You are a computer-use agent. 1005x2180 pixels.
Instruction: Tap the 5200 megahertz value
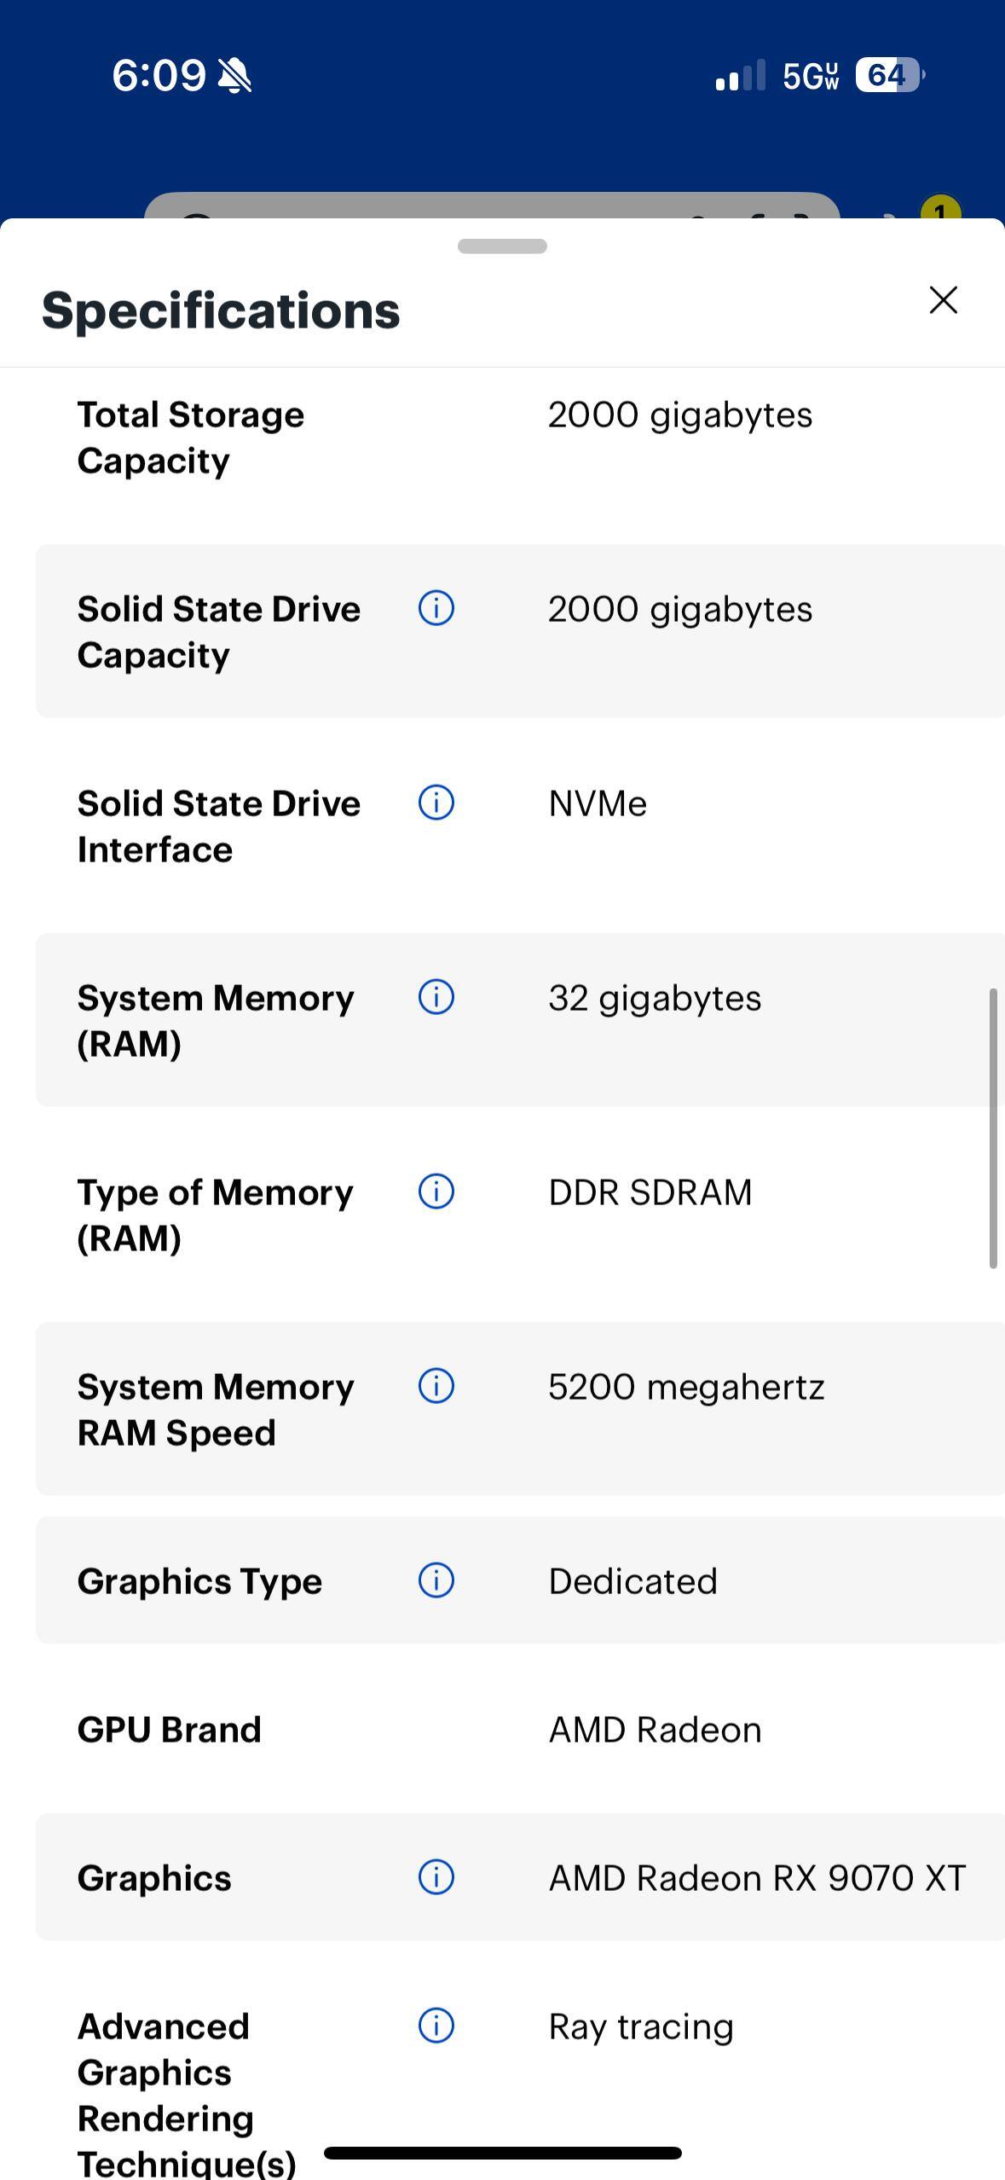click(x=686, y=1387)
